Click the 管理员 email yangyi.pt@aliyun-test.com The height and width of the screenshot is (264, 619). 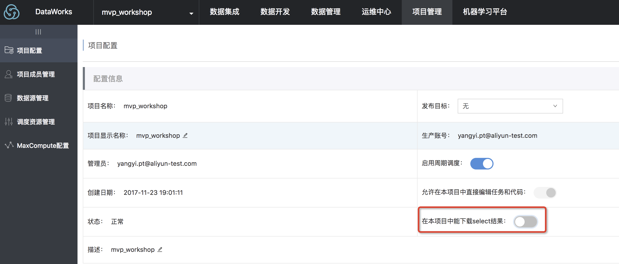(157, 164)
